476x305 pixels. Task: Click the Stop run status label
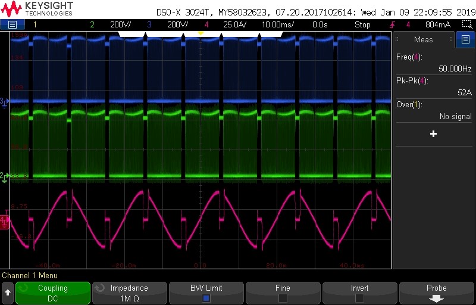(x=363, y=24)
